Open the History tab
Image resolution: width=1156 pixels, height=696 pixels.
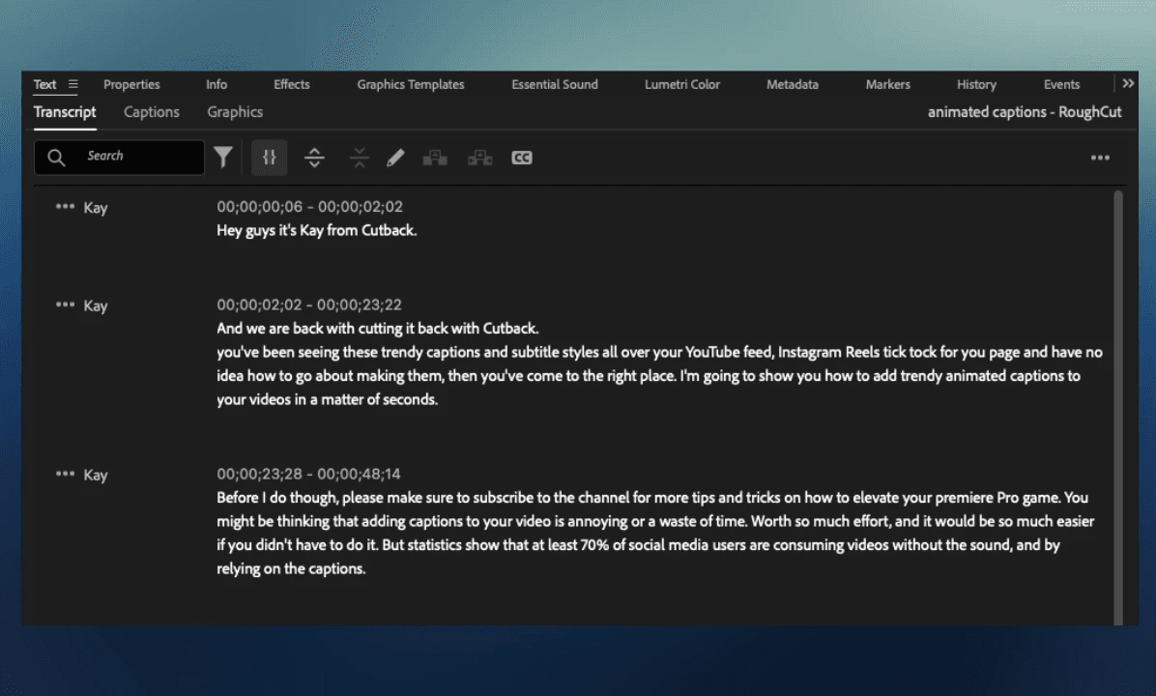tap(976, 84)
